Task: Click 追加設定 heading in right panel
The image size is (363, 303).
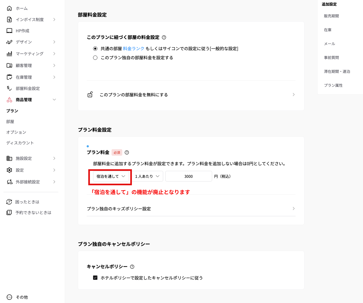Action: click(x=329, y=4)
